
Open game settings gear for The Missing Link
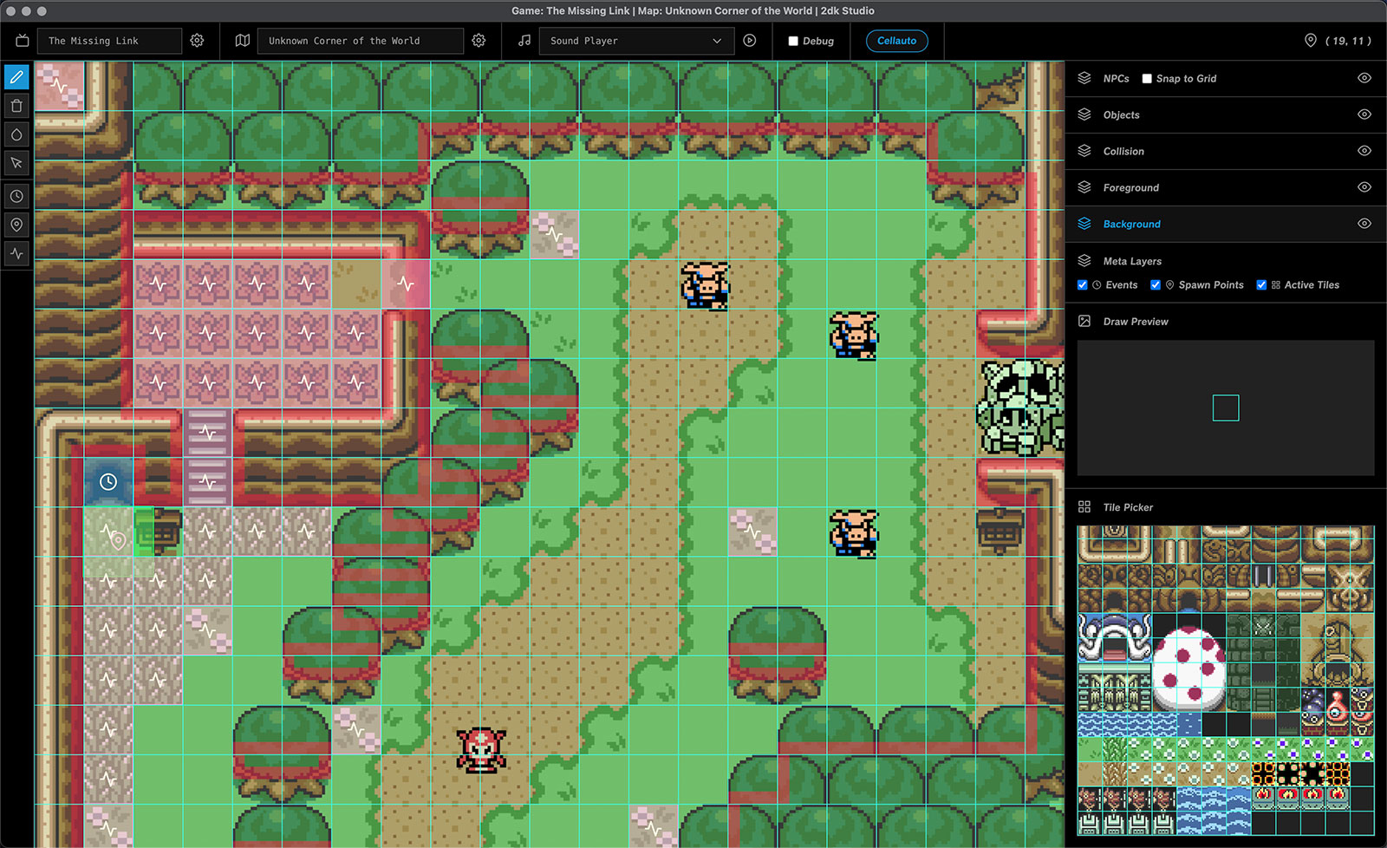point(197,41)
